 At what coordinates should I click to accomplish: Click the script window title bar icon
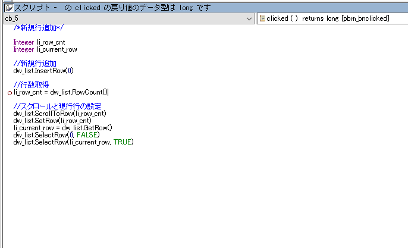point(8,8)
